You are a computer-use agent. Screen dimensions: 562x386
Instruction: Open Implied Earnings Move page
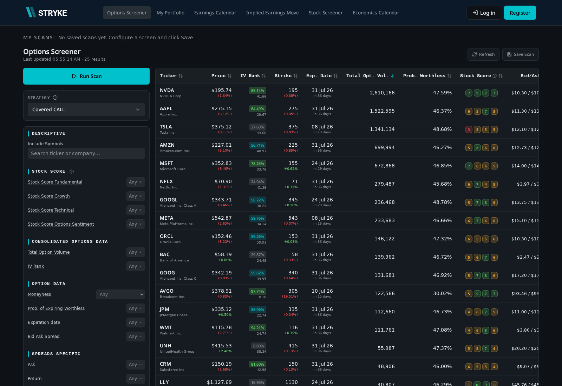coord(273,13)
